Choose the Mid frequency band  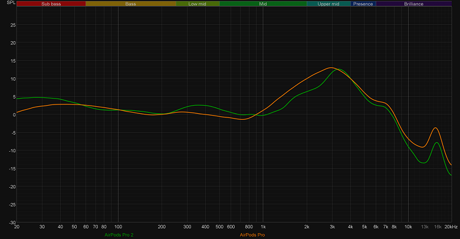(x=263, y=4)
